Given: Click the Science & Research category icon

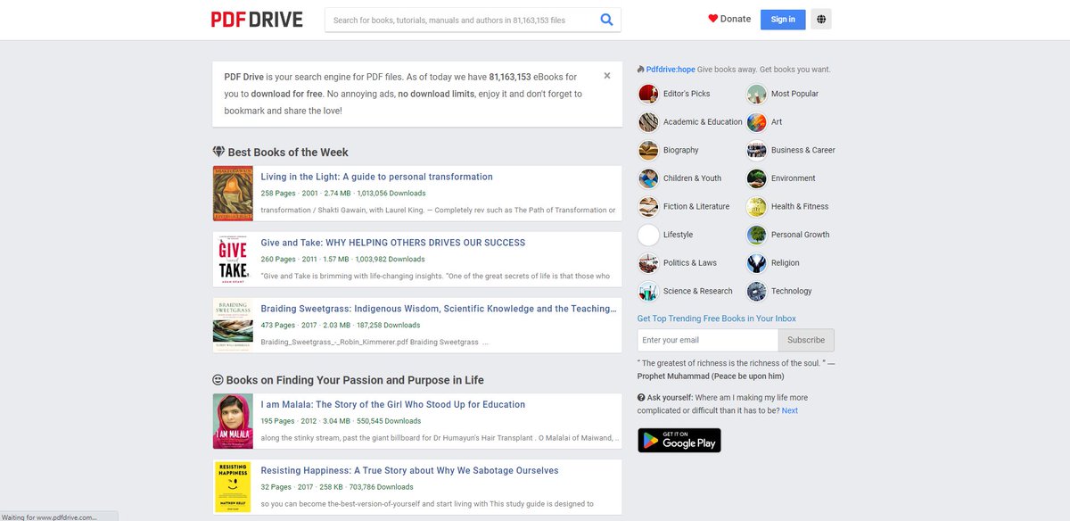Looking at the screenshot, I should tap(648, 292).
